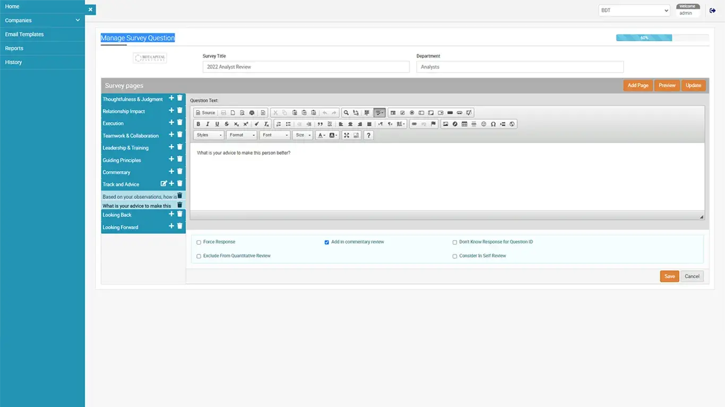Insert special character omega icon
This screenshot has width=725, height=407.
coord(493,124)
